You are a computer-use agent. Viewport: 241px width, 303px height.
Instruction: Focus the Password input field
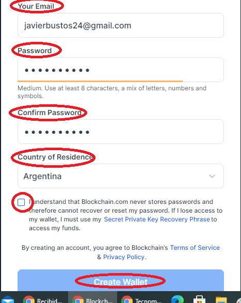click(x=121, y=70)
